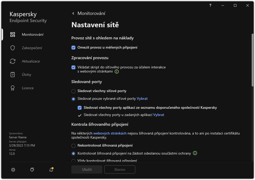Viewport: 255px width, 180px height.
Task: Open Vybrat link next to selected network ports
Action: pyautogui.click(x=142, y=98)
